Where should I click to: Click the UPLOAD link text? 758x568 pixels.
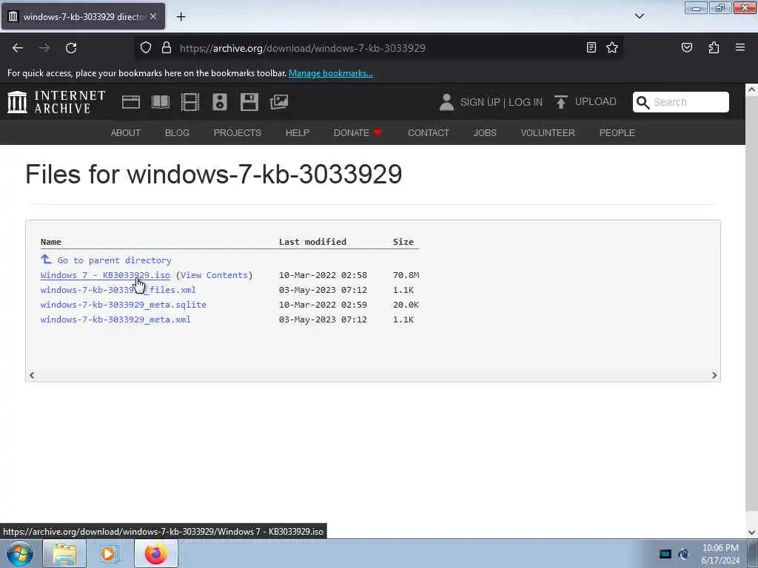pos(596,101)
